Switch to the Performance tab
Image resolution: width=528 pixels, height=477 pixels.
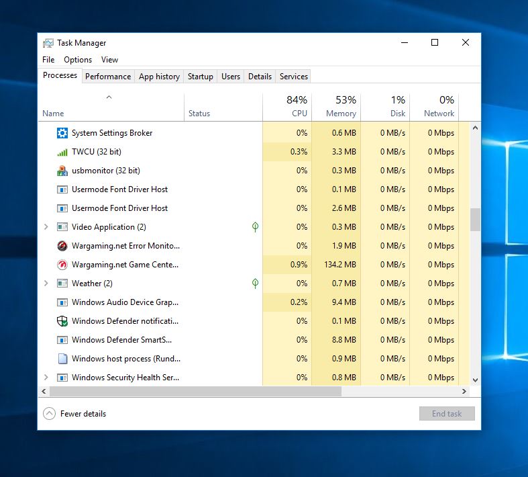point(108,77)
